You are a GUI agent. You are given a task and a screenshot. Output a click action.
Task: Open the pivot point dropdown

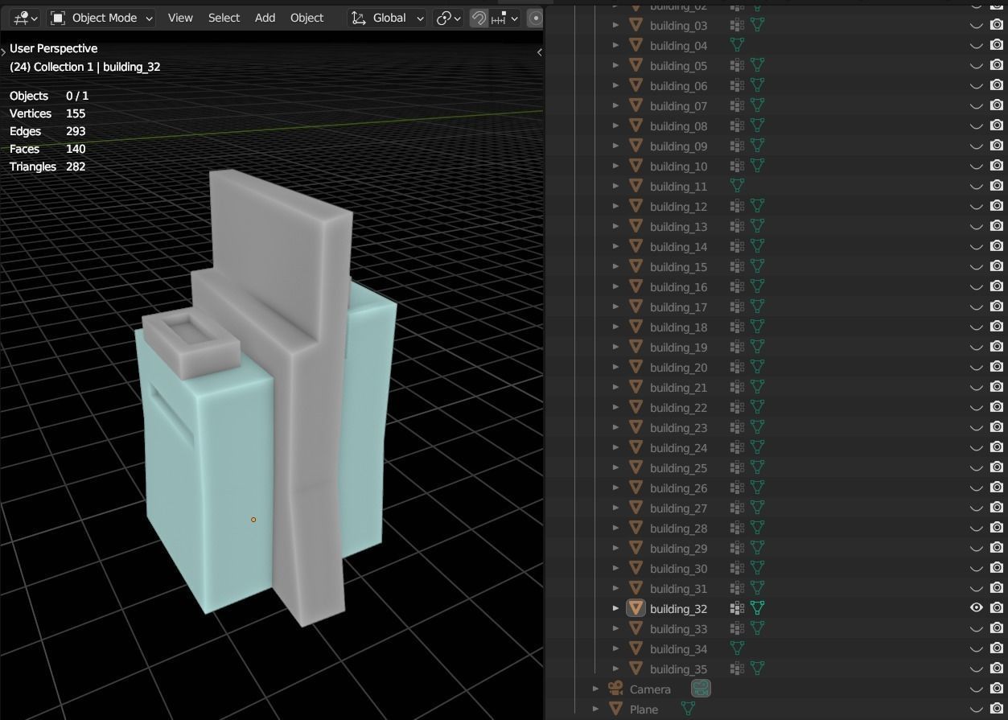coord(448,18)
